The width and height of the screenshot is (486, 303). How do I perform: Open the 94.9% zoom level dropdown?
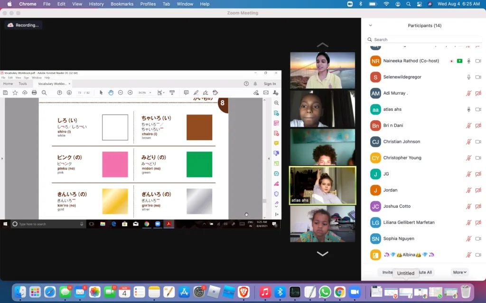click(x=145, y=93)
